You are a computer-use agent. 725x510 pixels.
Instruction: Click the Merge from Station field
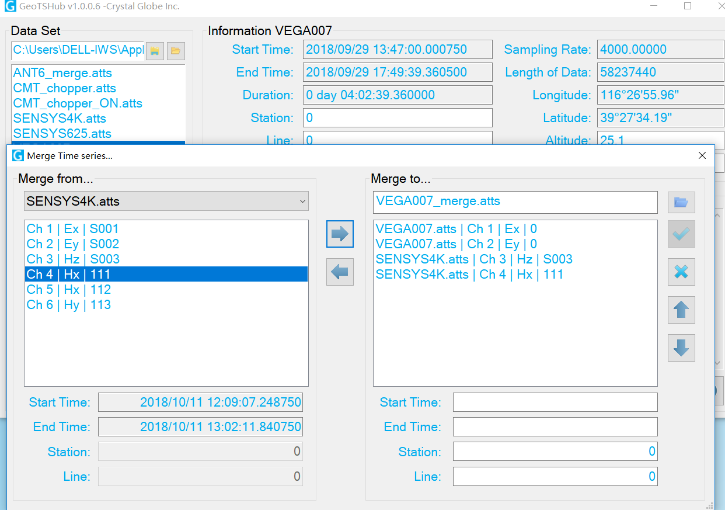[201, 452]
